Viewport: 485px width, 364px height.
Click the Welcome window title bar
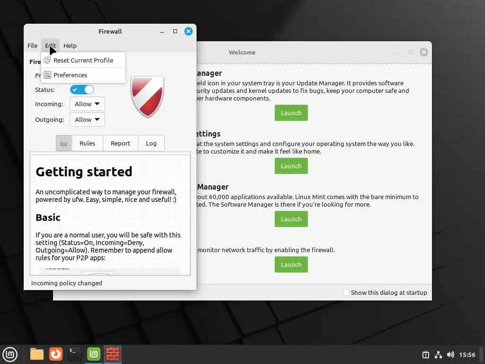tap(242, 52)
